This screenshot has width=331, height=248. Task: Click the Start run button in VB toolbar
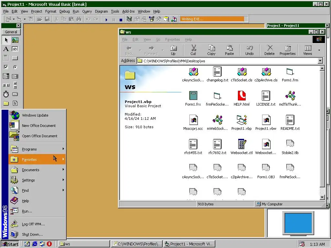coord(106,19)
